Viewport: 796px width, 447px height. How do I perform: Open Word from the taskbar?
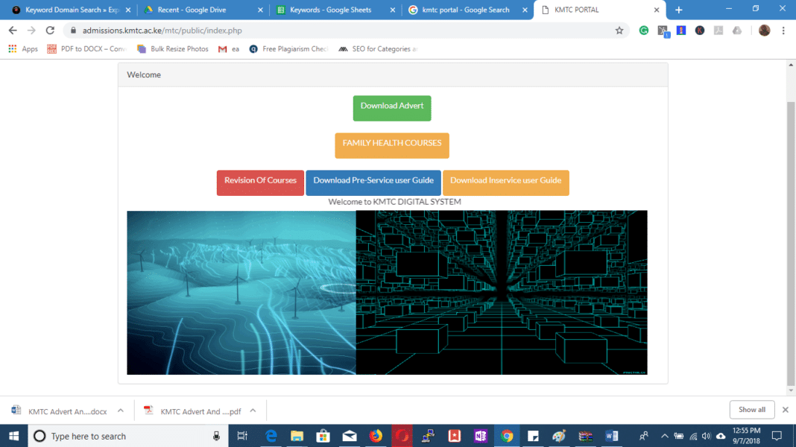pos(611,436)
